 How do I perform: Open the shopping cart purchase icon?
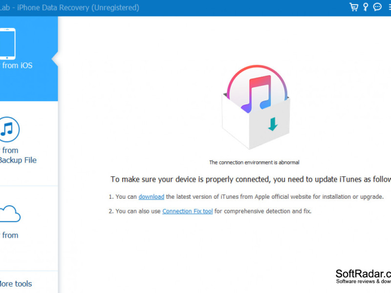[353, 7]
